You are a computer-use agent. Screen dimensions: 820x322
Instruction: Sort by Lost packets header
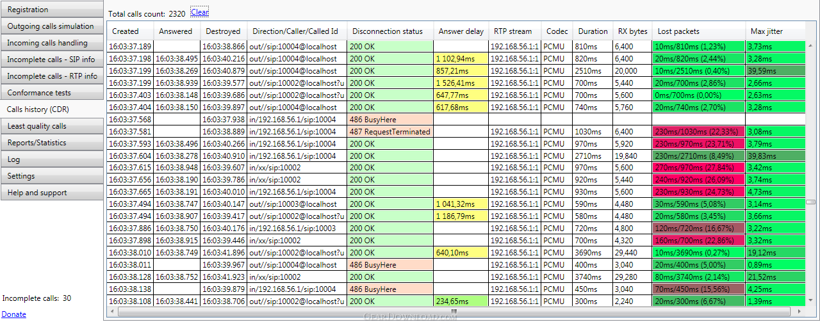pyautogui.click(x=698, y=31)
